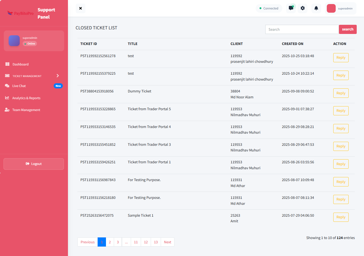
Task: Open settings gear icon in top bar
Action: point(303,8)
